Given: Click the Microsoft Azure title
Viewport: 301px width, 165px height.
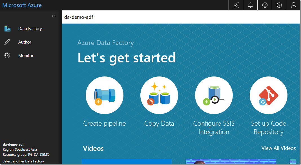Looking at the screenshot, I should pyautogui.click(x=22, y=5).
